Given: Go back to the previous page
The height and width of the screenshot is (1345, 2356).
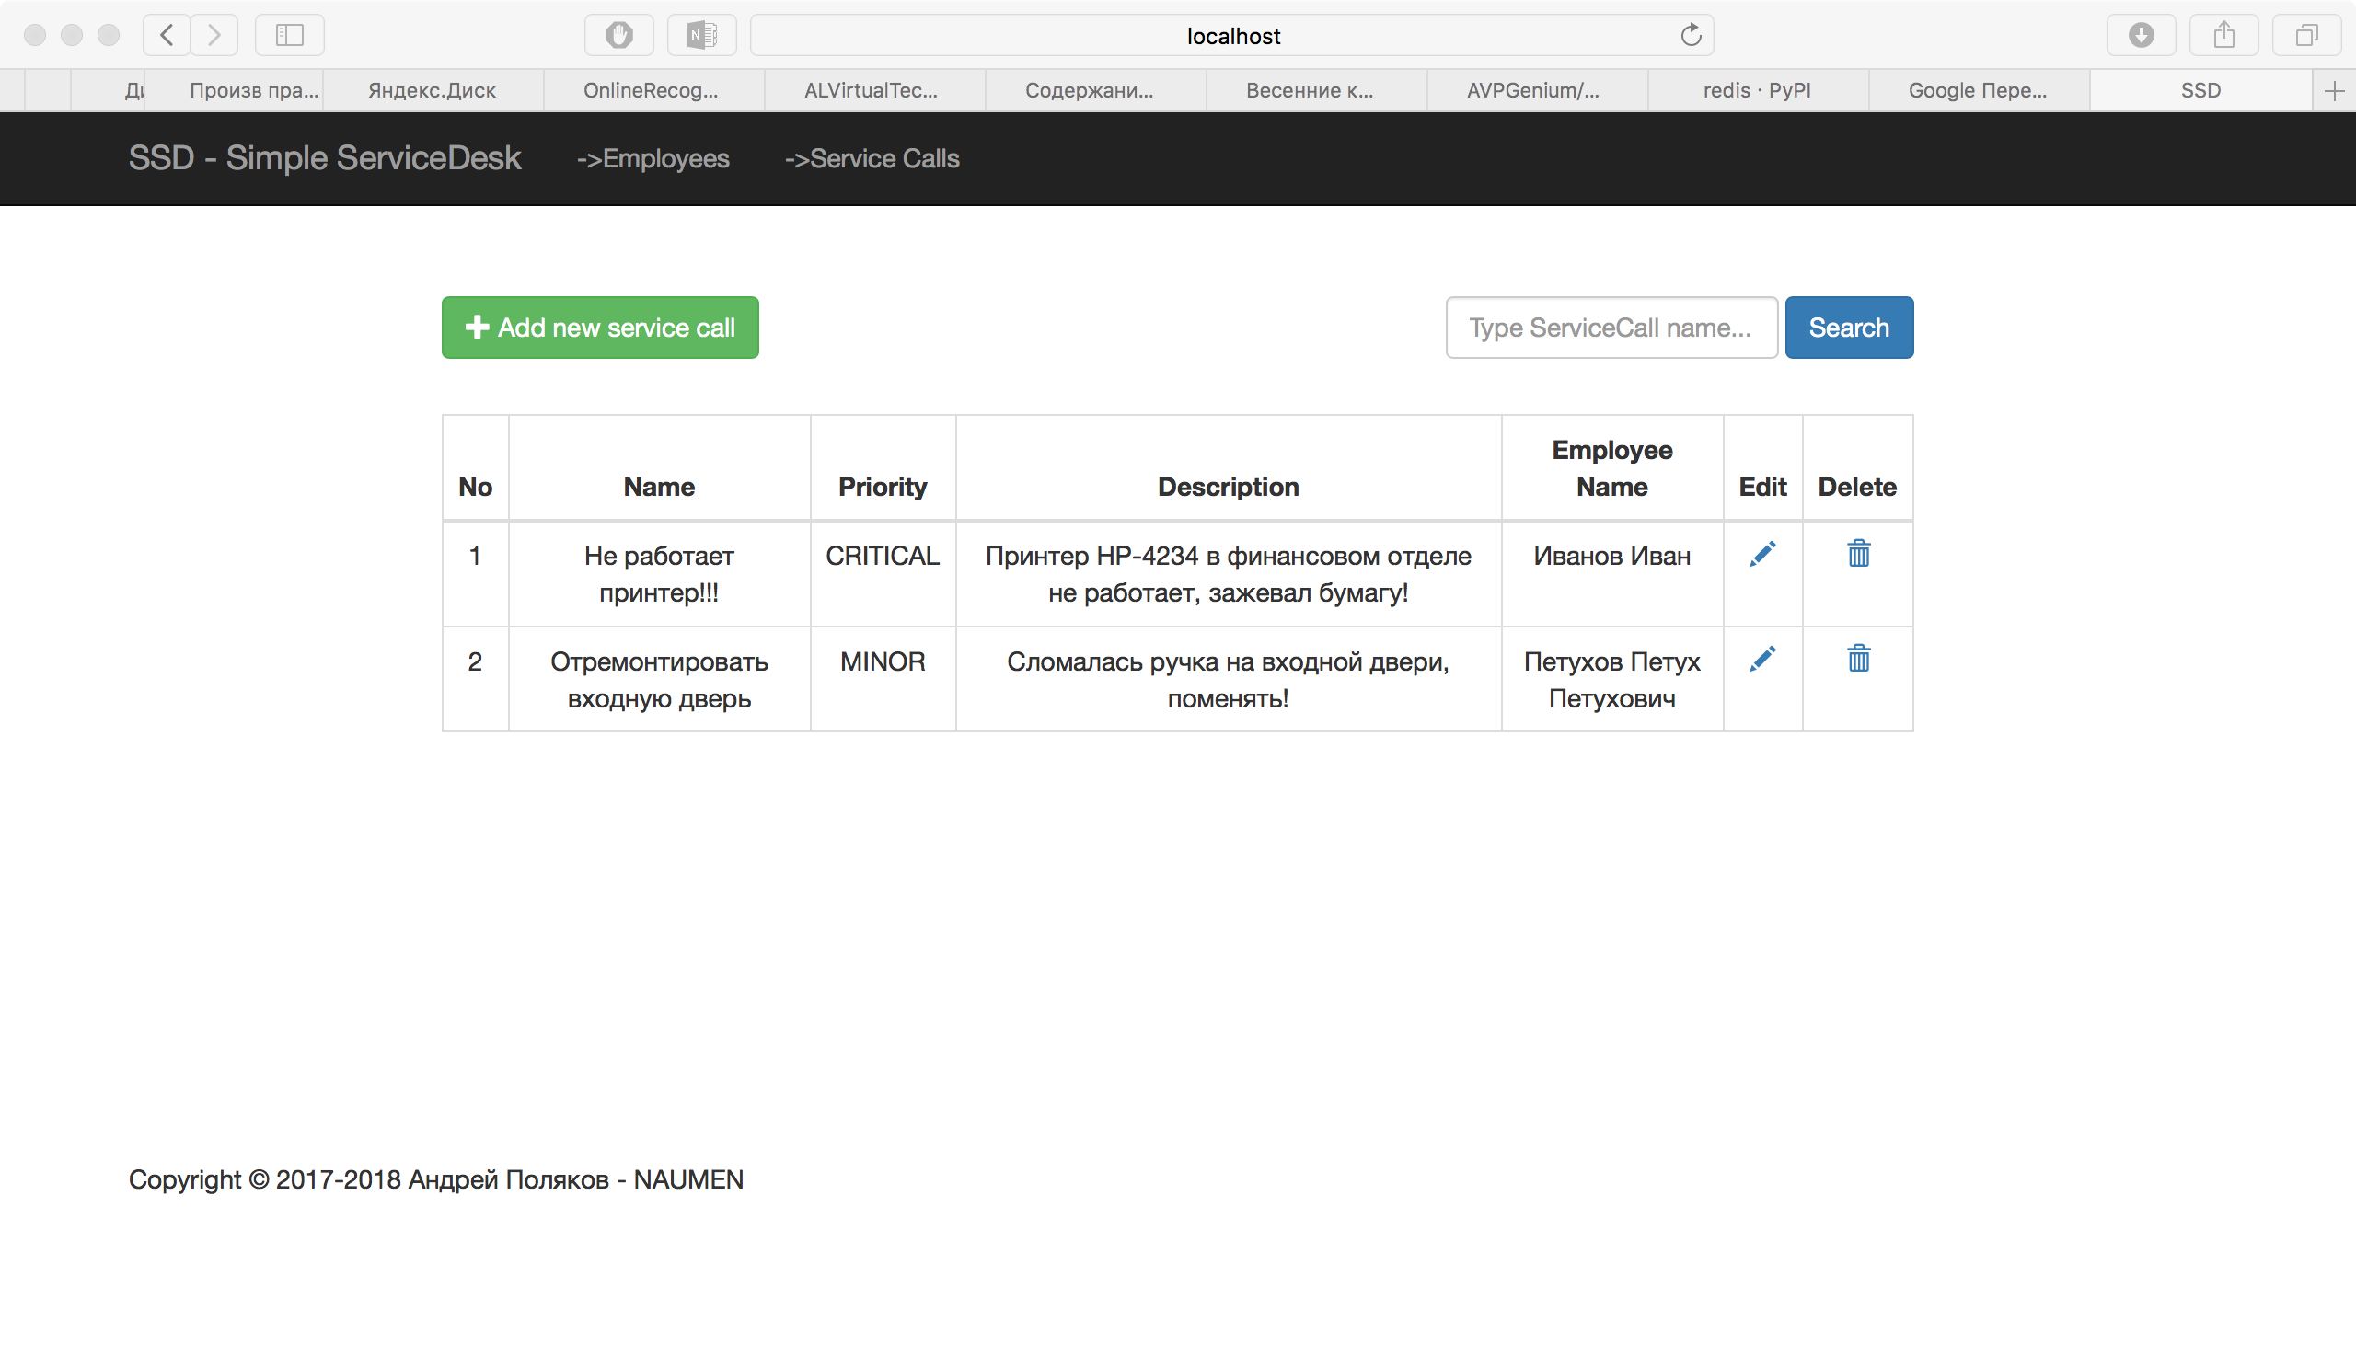Looking at the screenshot, I should click(167, 35).
